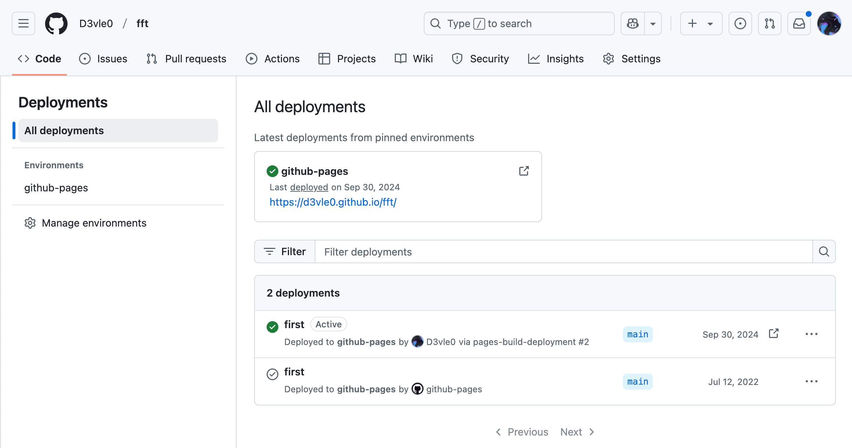Go to GitHub homepage via Octocat logo
Screen dimensions: 852x448
(x=56, y=23)
